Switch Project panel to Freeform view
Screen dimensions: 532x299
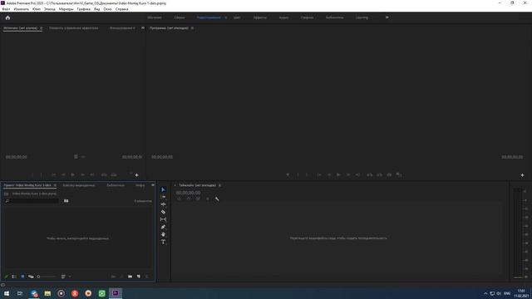(x=31, y=277)
